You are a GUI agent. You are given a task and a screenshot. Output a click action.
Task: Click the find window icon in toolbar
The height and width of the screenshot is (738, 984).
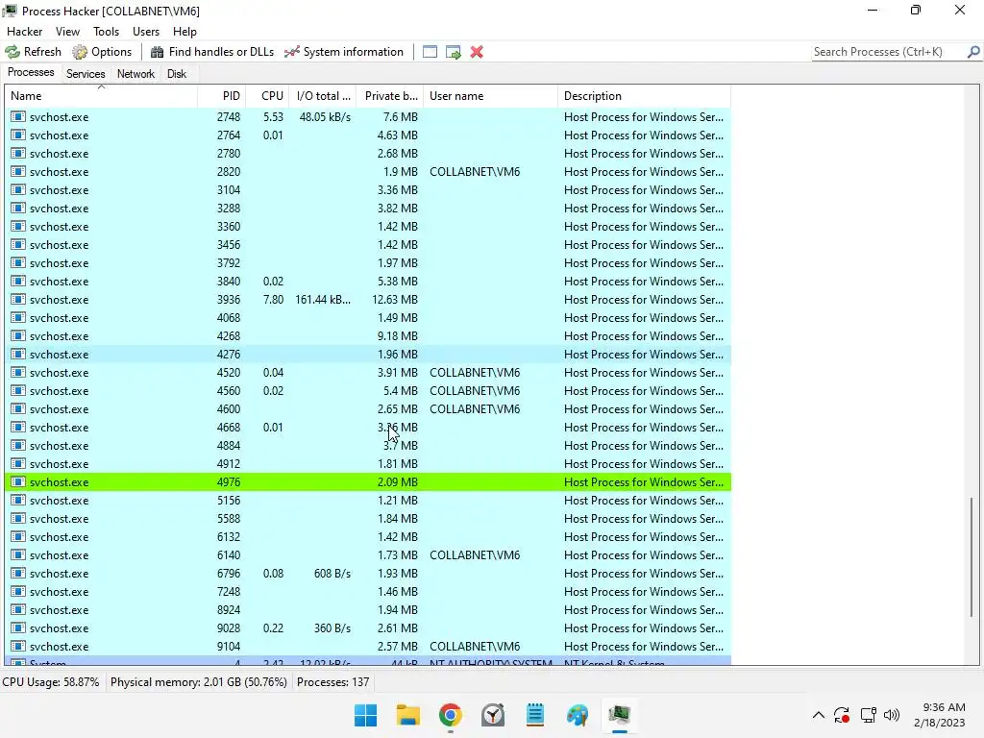click(430, 52)
